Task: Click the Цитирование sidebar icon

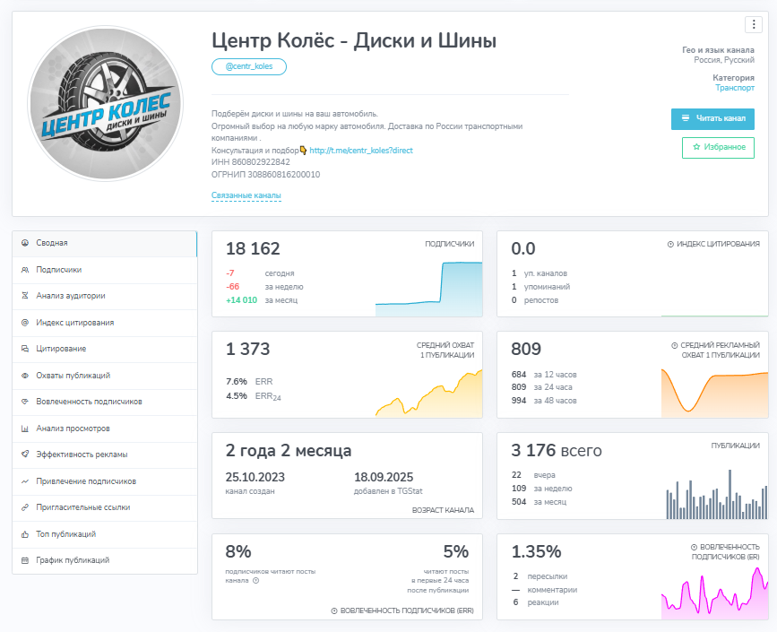Action: [25, 349]
